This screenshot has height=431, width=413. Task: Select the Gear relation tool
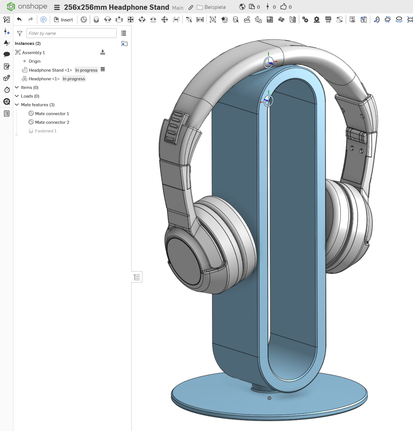(305, 20)
